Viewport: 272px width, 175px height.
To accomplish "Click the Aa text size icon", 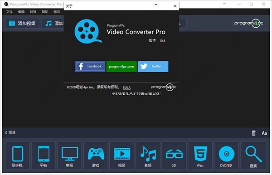I will (264, 133).
